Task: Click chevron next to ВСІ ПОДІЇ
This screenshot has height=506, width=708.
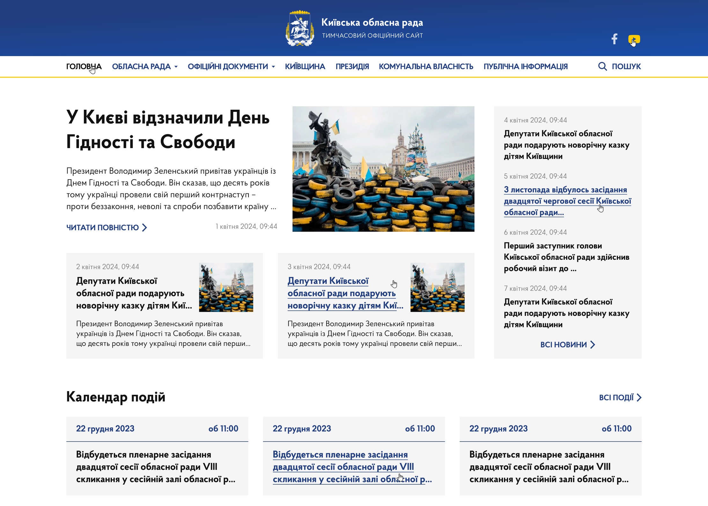Action: [639, 398]
